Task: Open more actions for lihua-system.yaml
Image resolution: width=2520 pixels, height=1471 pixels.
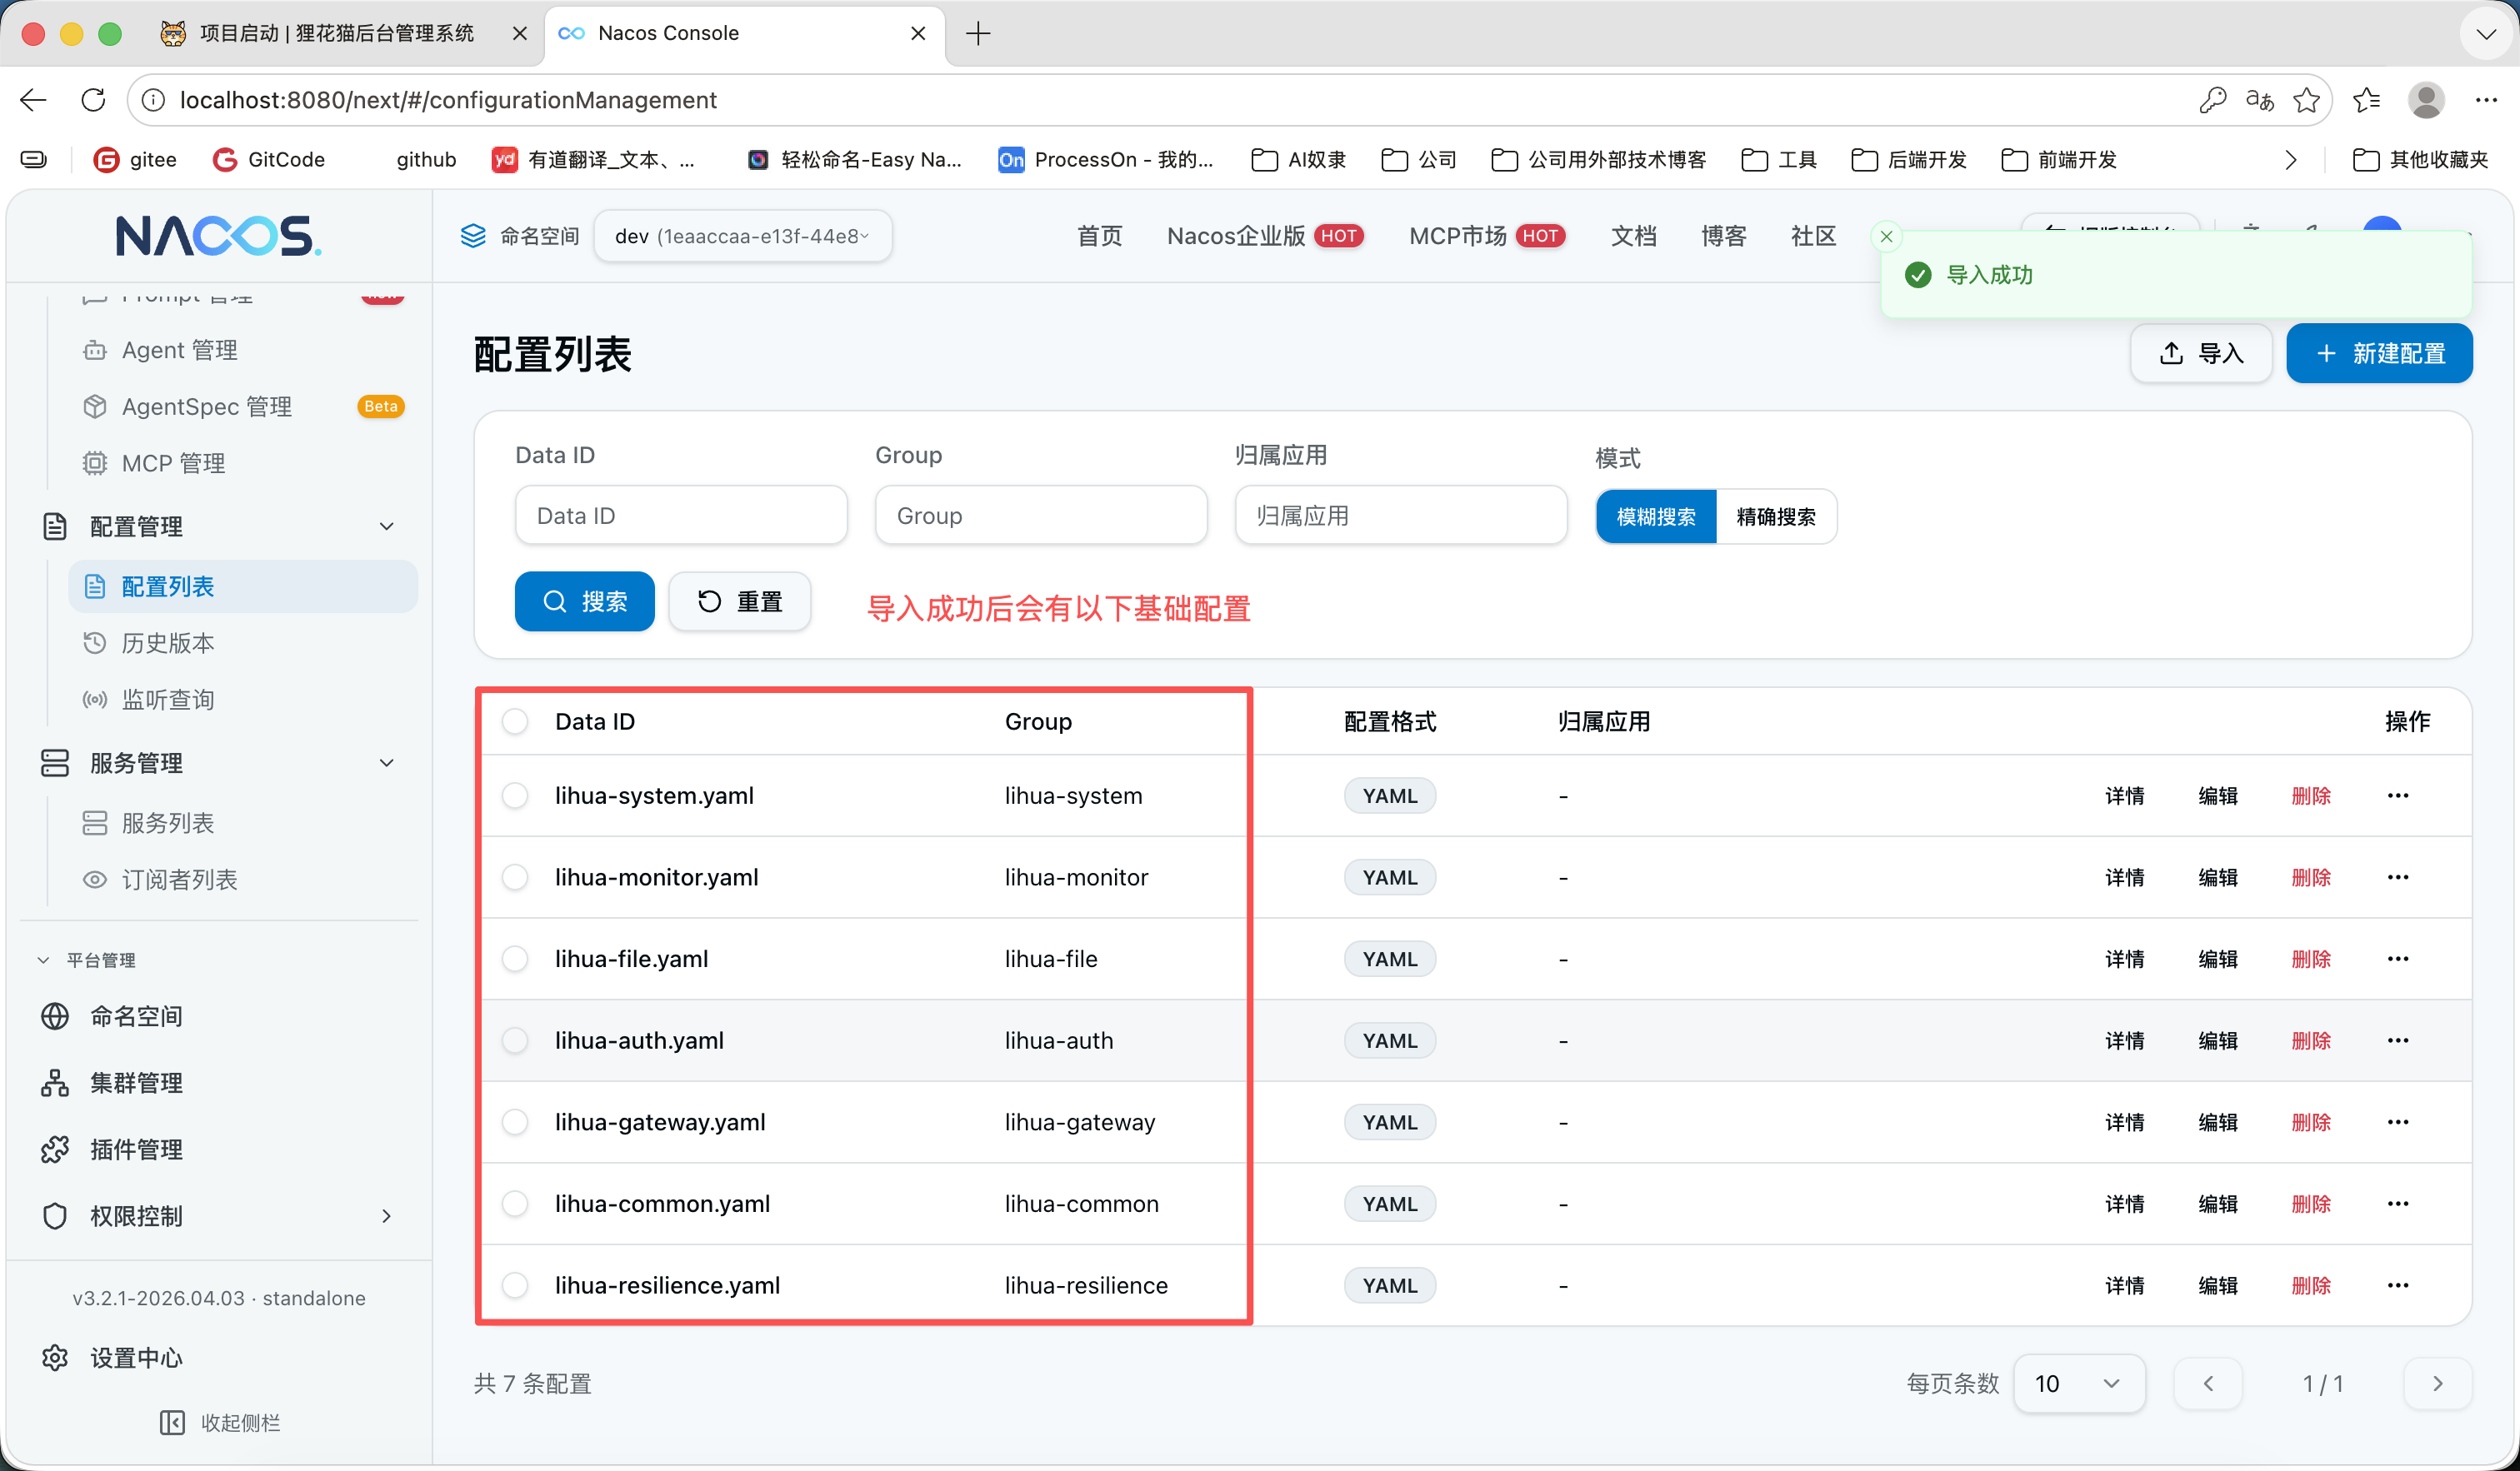Action: pyautogui.click(x=2398, y=795)
